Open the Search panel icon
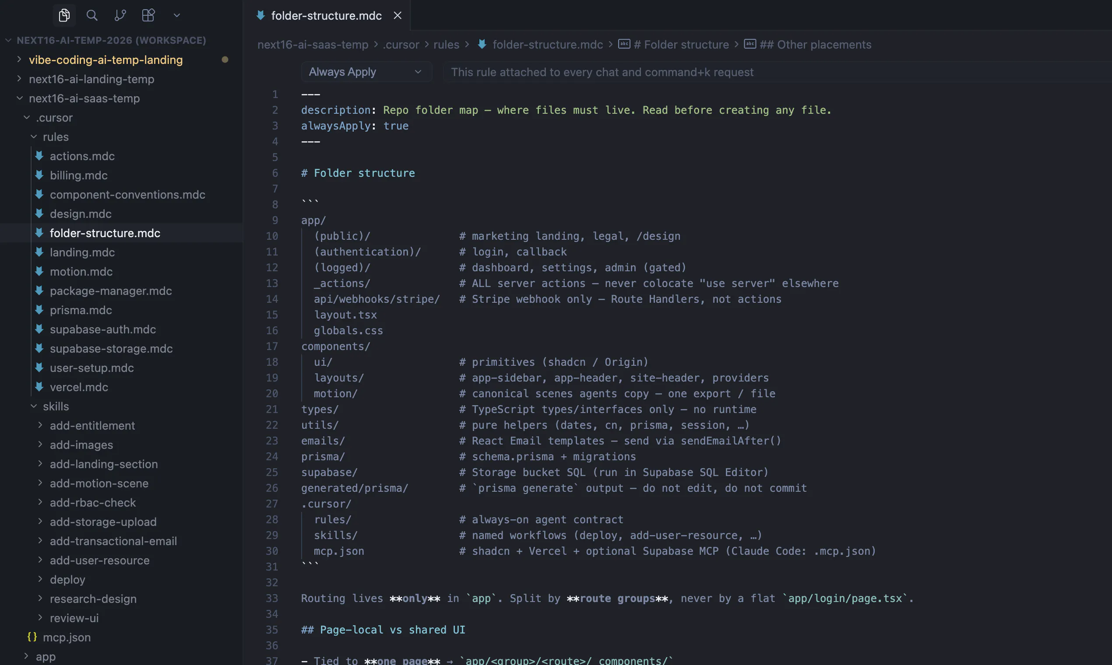Screen dimensions: 1112x665 92,15
